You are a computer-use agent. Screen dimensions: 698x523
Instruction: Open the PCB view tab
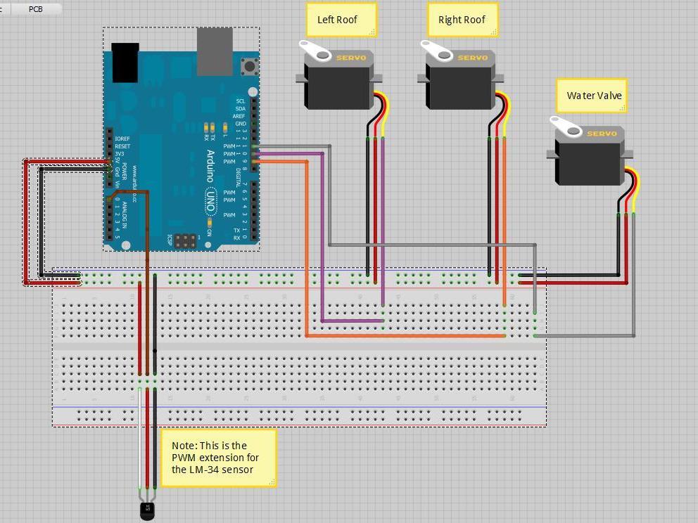(x=36, y=9)
